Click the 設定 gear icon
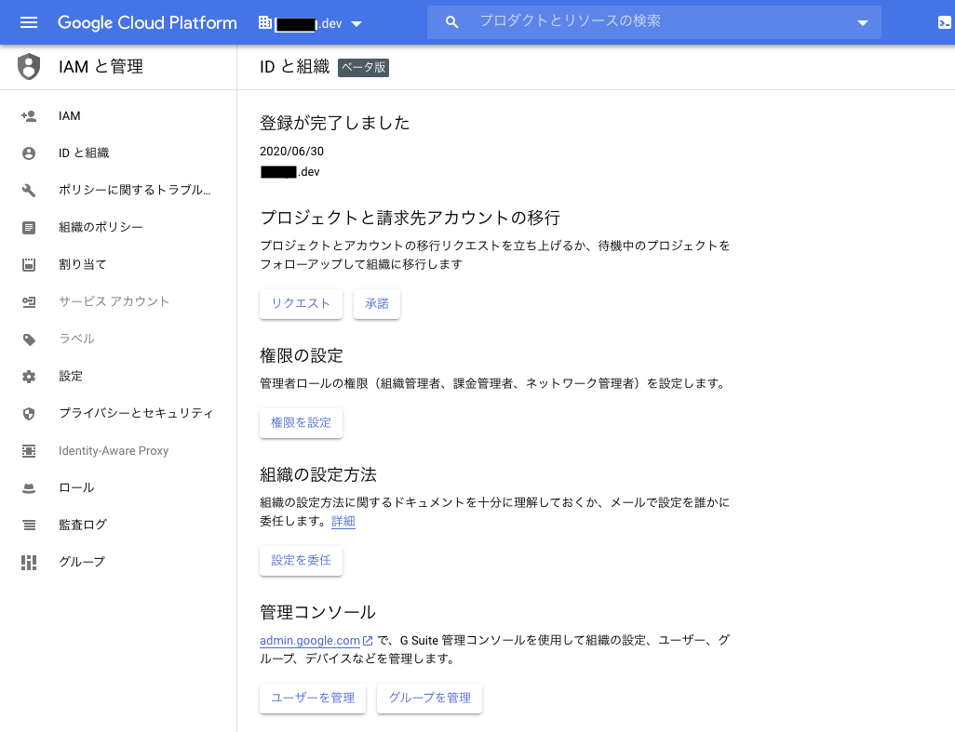955x732 pixels. [x=29, y=377]
